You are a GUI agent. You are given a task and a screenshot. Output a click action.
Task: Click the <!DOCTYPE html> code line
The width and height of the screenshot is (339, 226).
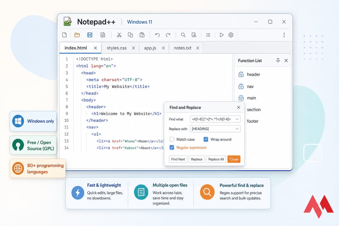[94, 59]
